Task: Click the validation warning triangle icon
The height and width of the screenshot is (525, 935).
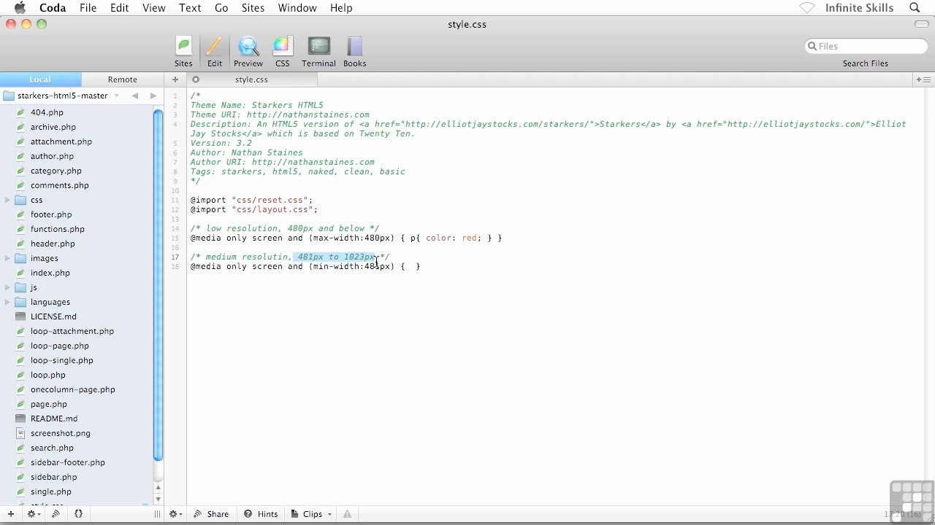Action: tap(348, 514)
